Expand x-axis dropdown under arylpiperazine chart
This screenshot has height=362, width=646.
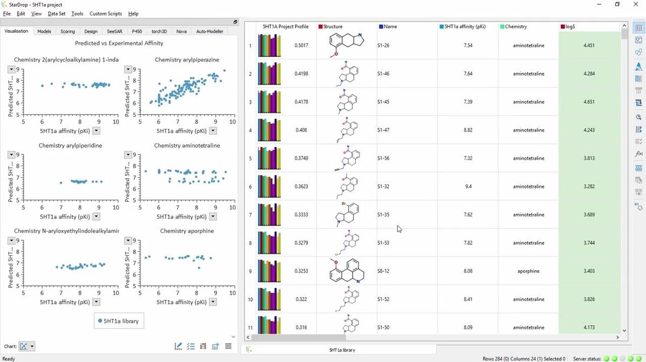213,131
